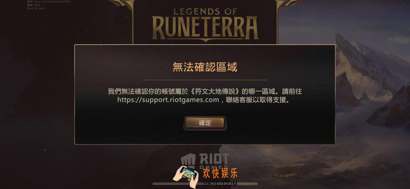Tap the hands-holding-phone watermark icon
This screenshot has width=410, height=189.
(x=186, y=176)
